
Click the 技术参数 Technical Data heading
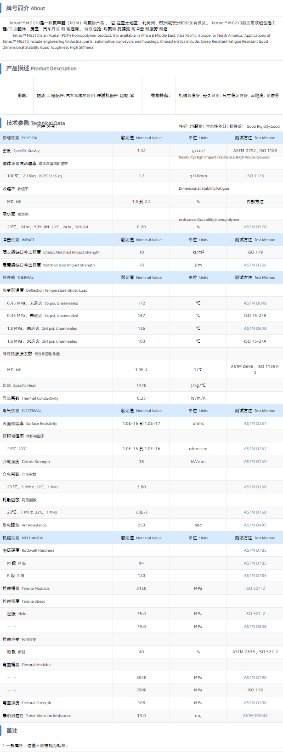pyautogui.click(x=35, y=123)
